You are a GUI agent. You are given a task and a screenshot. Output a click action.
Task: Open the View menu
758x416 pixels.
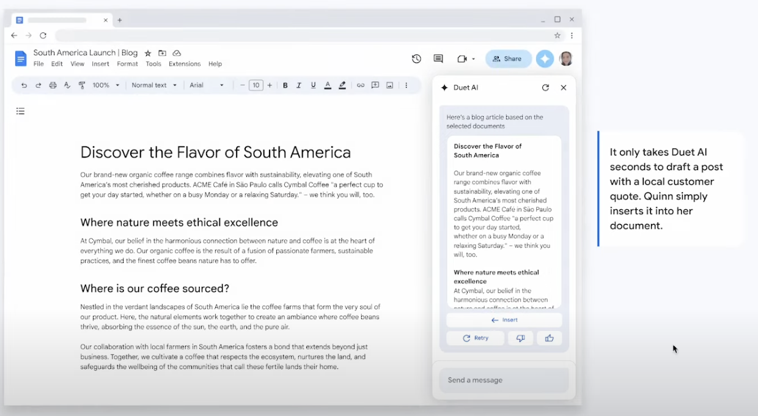click(x=77, y=64)
